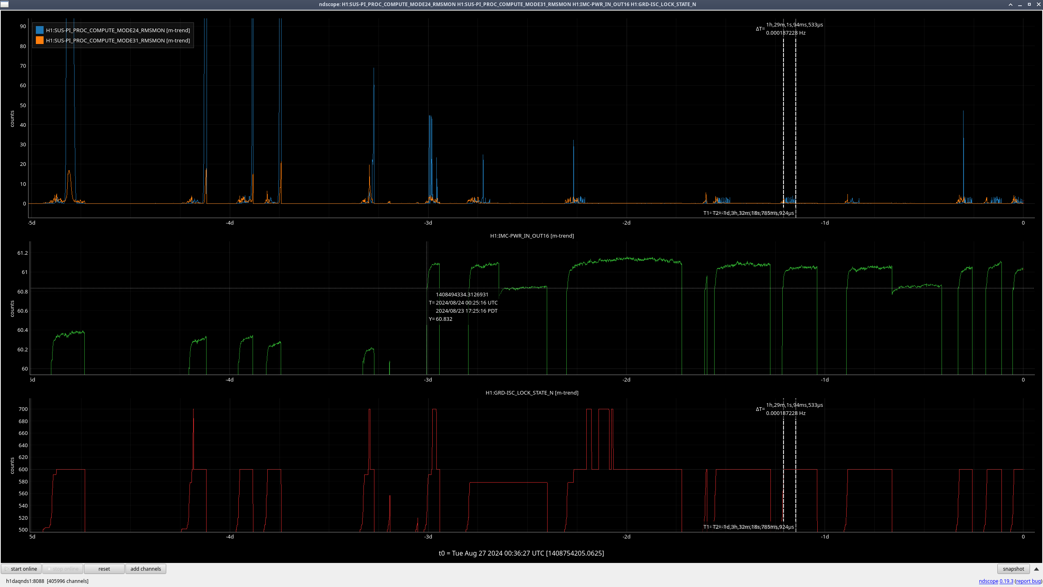Expand the panel arrow beside snapshot
This screenshot has width=1043, height=587.
(1036, 569)
